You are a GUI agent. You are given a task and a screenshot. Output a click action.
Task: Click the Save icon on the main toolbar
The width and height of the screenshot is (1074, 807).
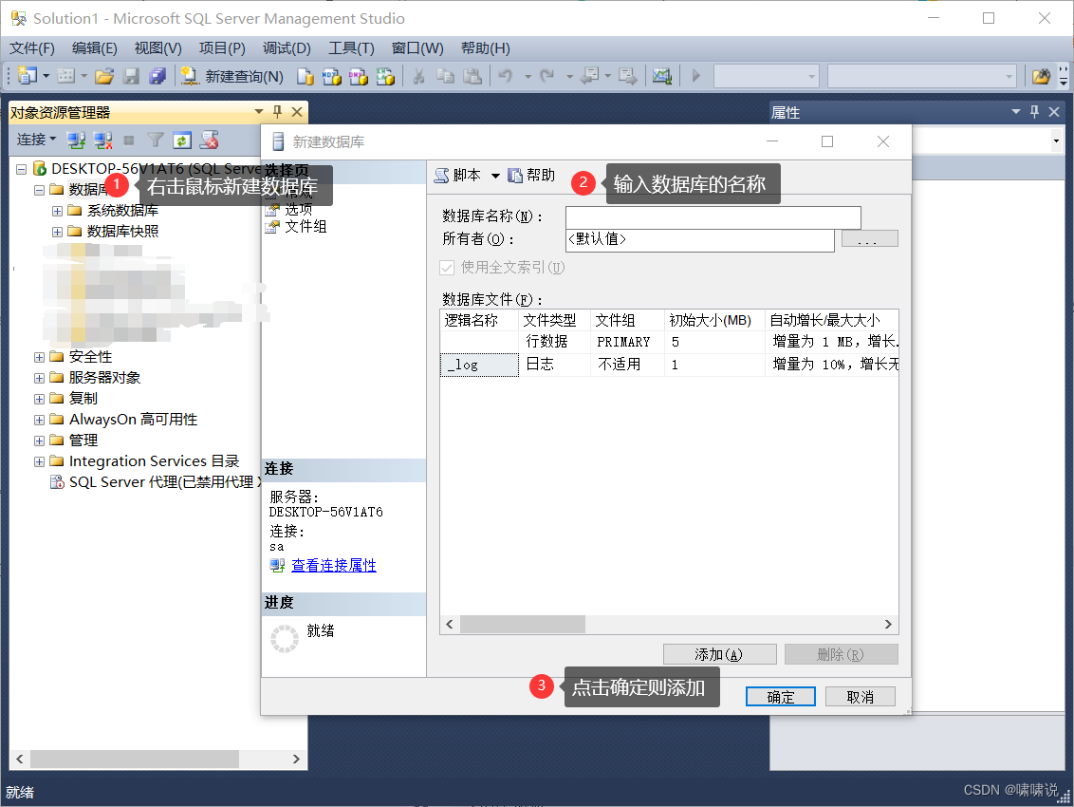(130, 75)
